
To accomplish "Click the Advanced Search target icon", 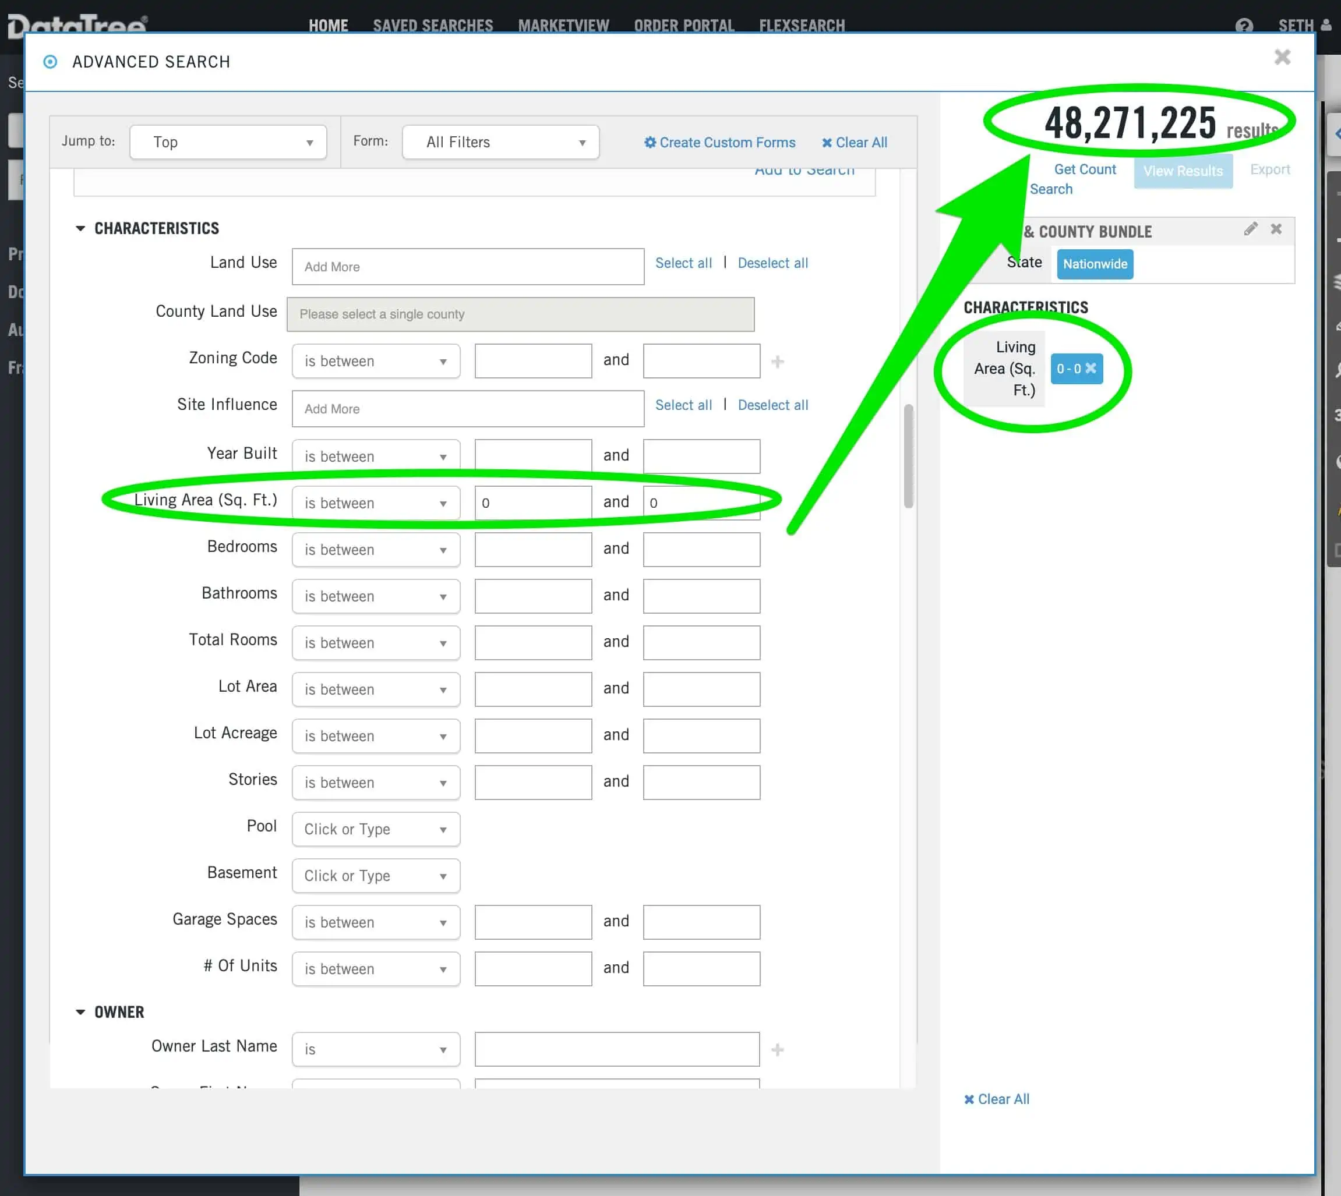I will 50,62.
